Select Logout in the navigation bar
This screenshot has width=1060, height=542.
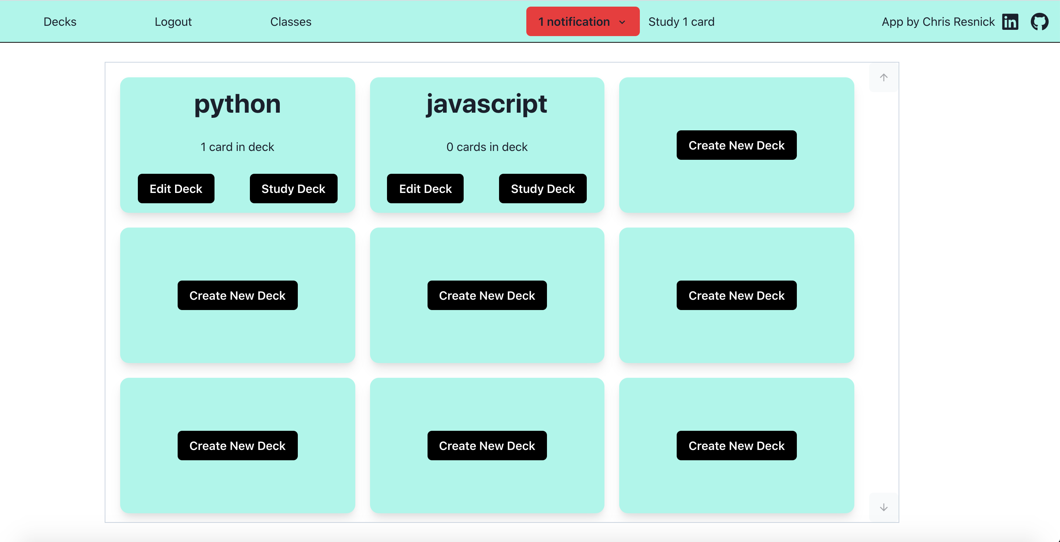pos(173,22)
